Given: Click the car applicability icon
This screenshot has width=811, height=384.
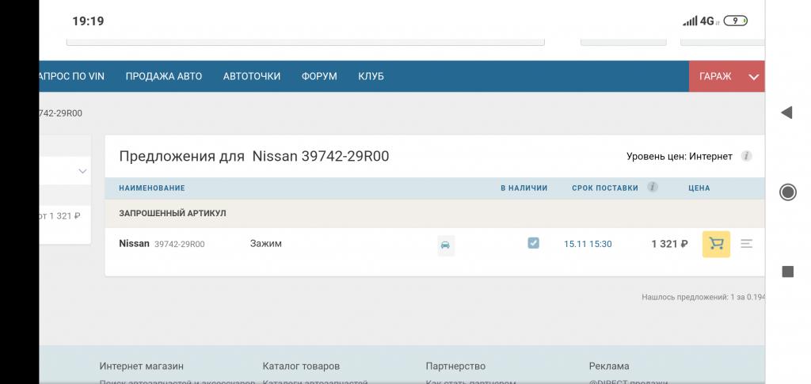Looking at the screenshot, I should (445, 245).
